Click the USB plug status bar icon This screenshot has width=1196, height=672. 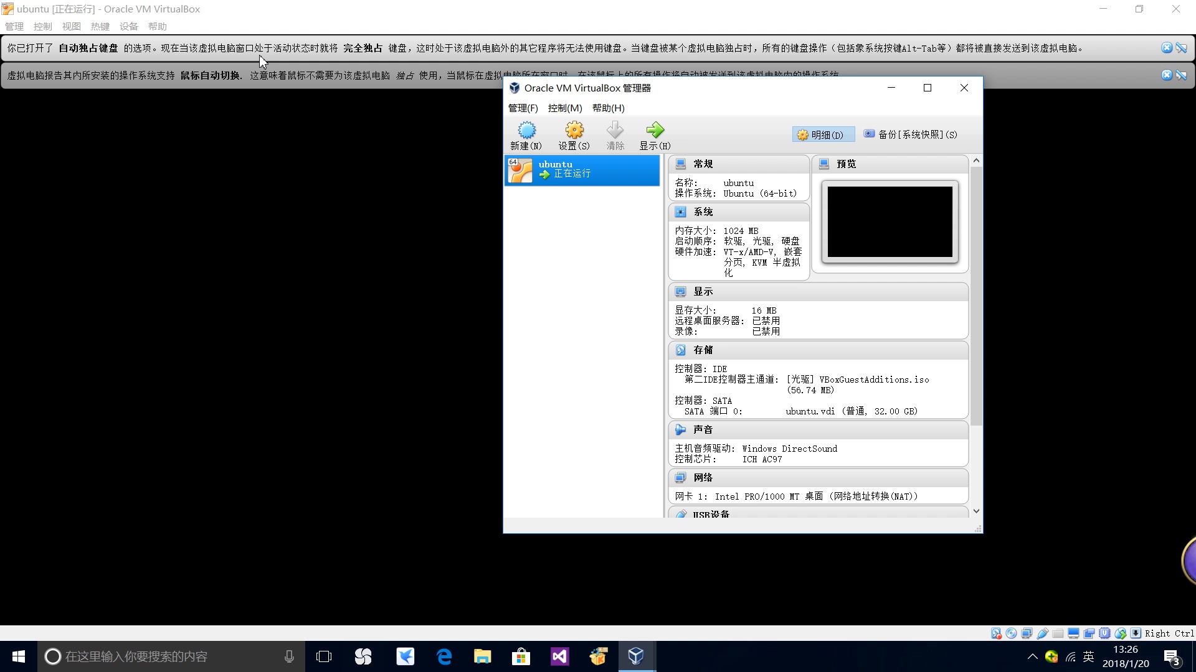(1042, 633)
